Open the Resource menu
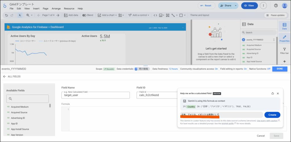This screenshot has width=291, height=142. click(x=69, y=9)
